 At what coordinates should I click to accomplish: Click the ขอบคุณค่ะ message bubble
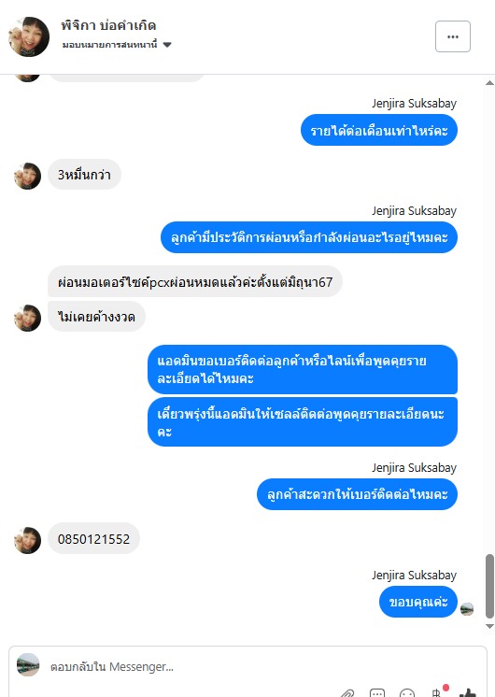click(418, 602)
